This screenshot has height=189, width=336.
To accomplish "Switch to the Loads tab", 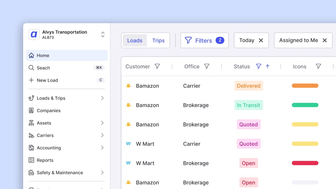I will (x=135, y=40).
